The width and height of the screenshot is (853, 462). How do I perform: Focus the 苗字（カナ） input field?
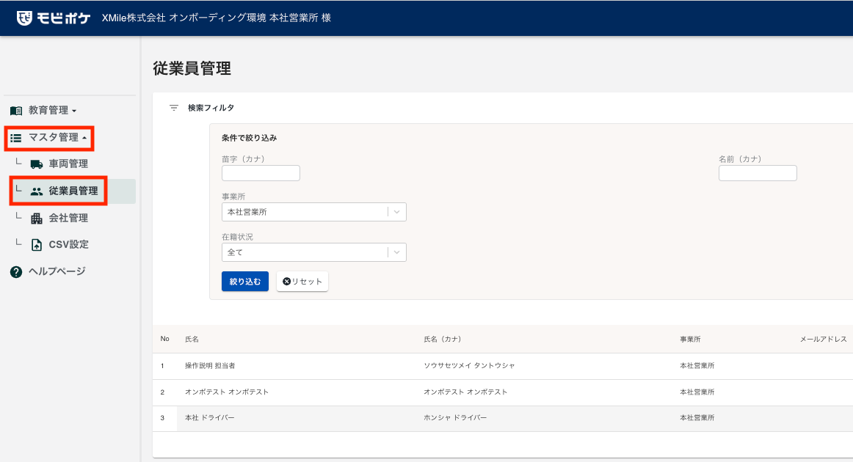coord(261,173)
